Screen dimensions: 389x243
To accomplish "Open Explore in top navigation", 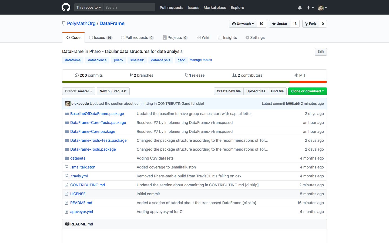I will [x=237, y=8].
